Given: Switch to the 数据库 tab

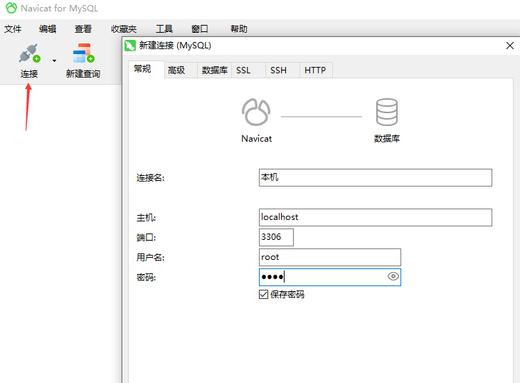Looking at the screenshot, I should point(215,70).
